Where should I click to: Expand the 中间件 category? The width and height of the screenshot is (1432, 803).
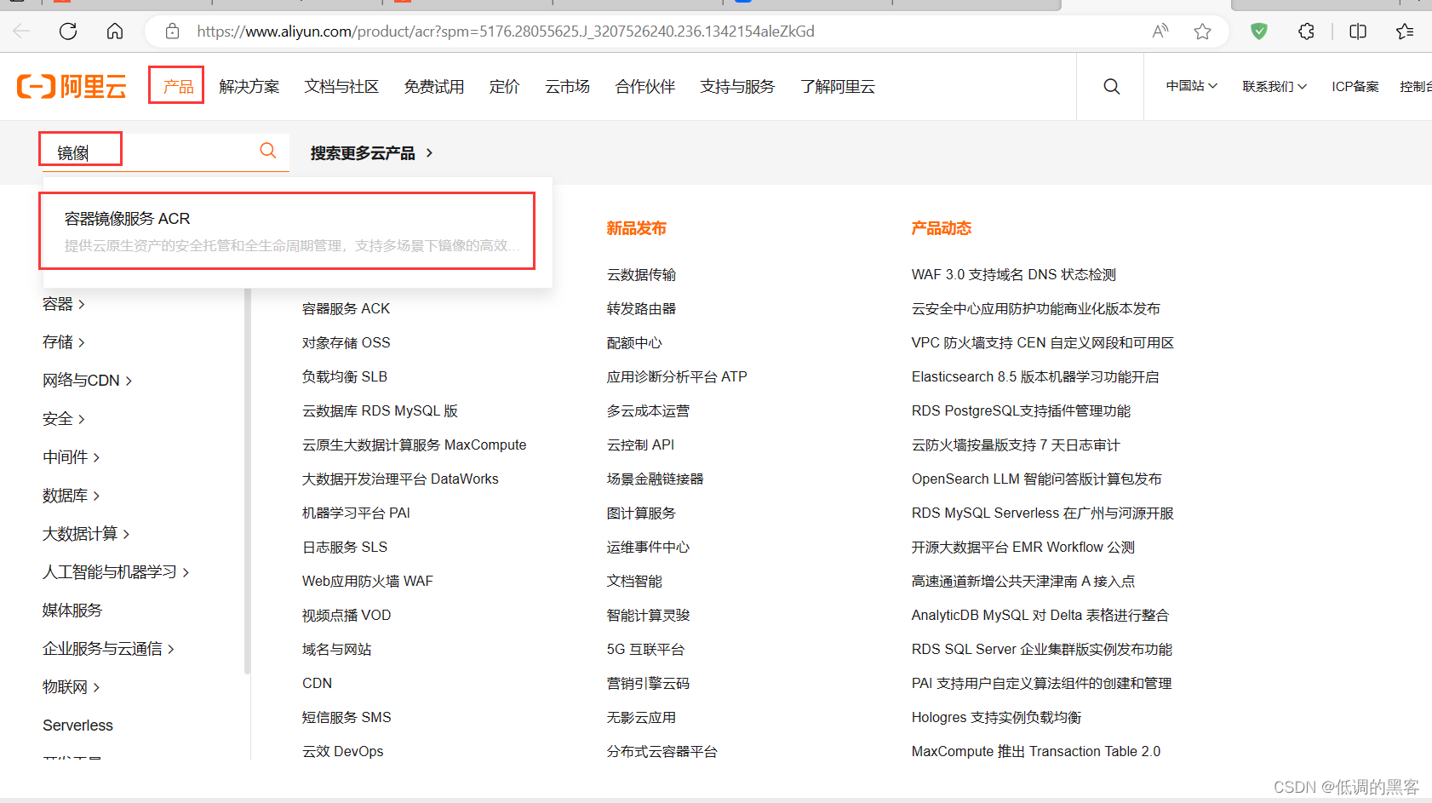click(72, 457)
